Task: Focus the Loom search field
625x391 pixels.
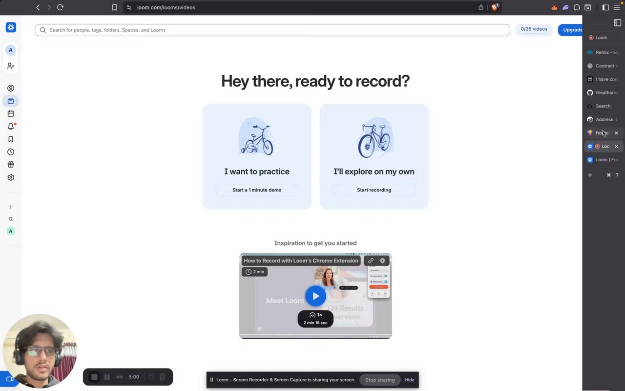Action: point(272,30)
